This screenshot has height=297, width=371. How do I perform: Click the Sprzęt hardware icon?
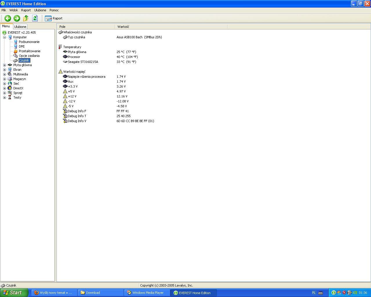click(10, 93)
